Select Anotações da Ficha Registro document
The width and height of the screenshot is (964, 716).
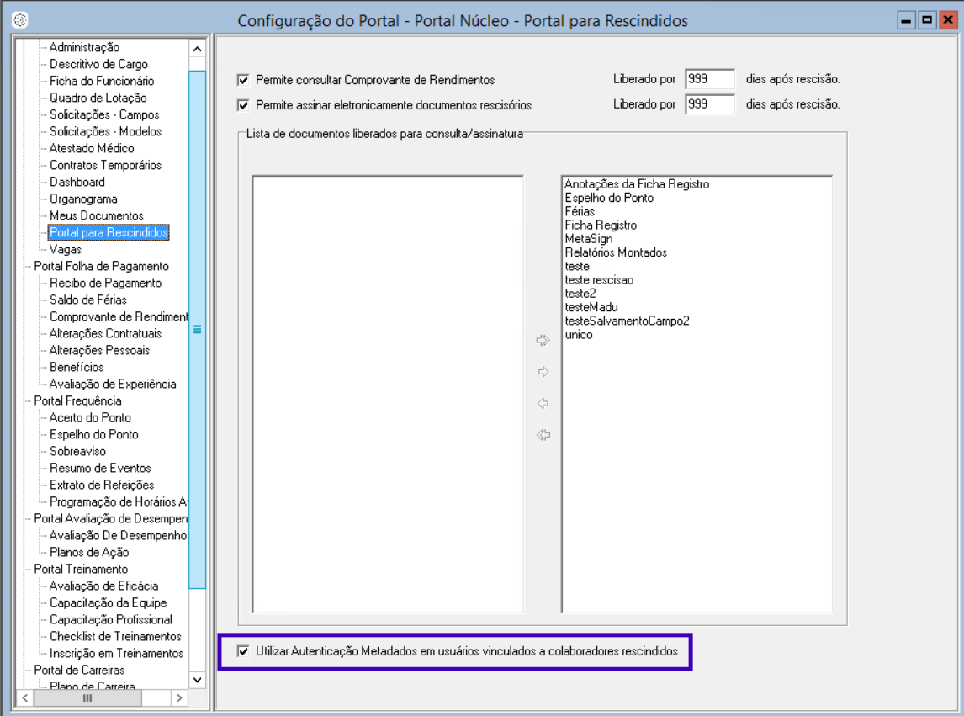click(637, 184)
